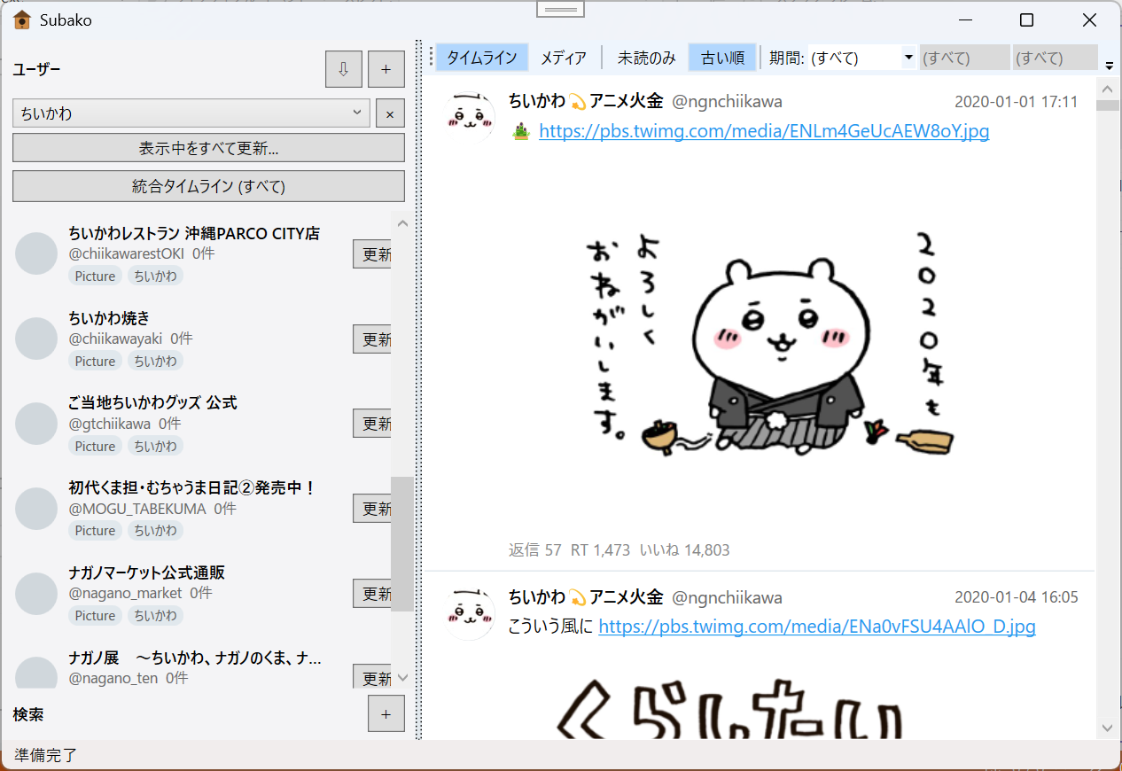The height and width of the screenshot is (771, 1122).
Task: Click timestamp 2020-01-04 16:05
Action: (1016, 597)
